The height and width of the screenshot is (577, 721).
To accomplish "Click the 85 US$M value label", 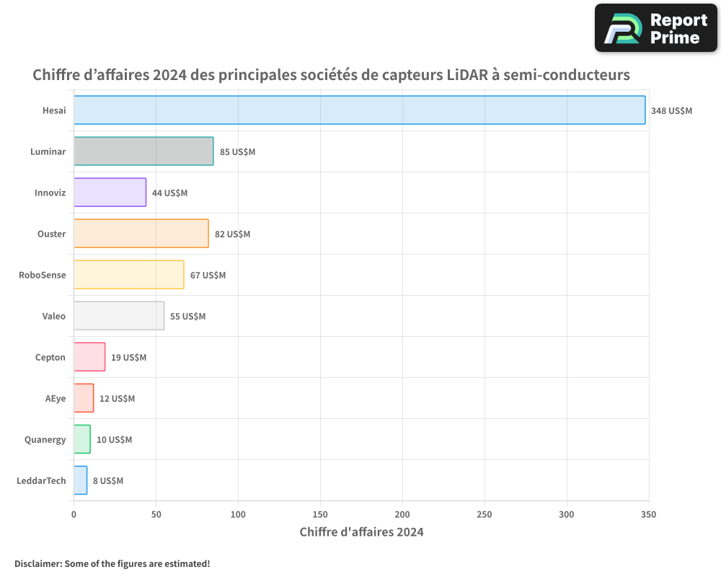I will tap(237, 152).
